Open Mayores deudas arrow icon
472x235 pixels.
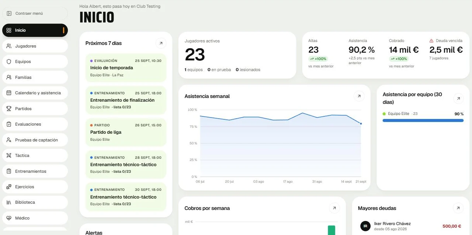click(458, 208)
